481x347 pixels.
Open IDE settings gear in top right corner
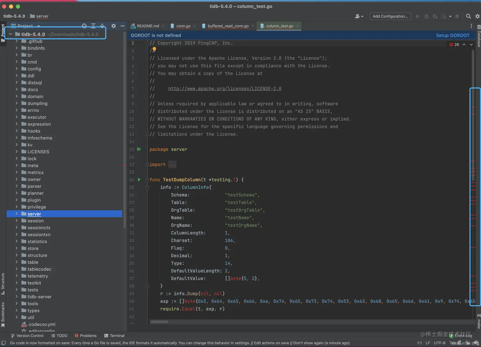pyautogui.click(x=477, y=16)
